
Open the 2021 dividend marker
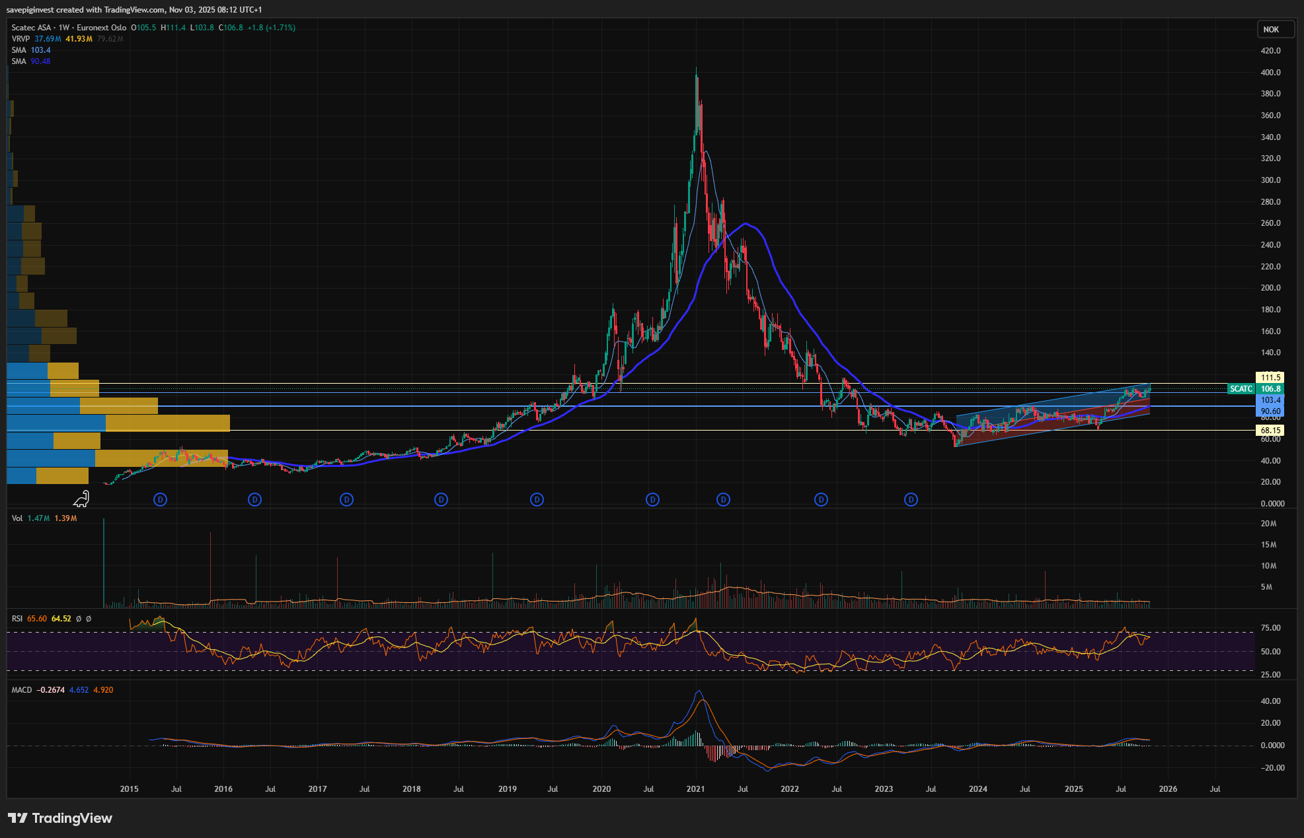click(723, 500)
